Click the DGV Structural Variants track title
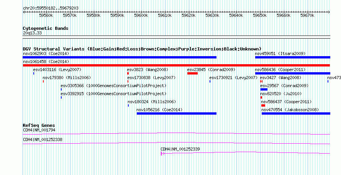 point(142,49)
